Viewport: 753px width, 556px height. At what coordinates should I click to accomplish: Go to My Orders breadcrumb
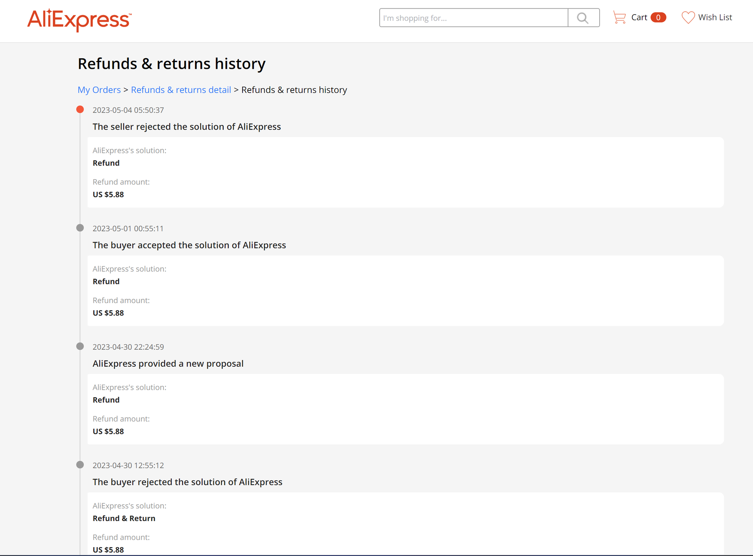click(x=99, y=90)
